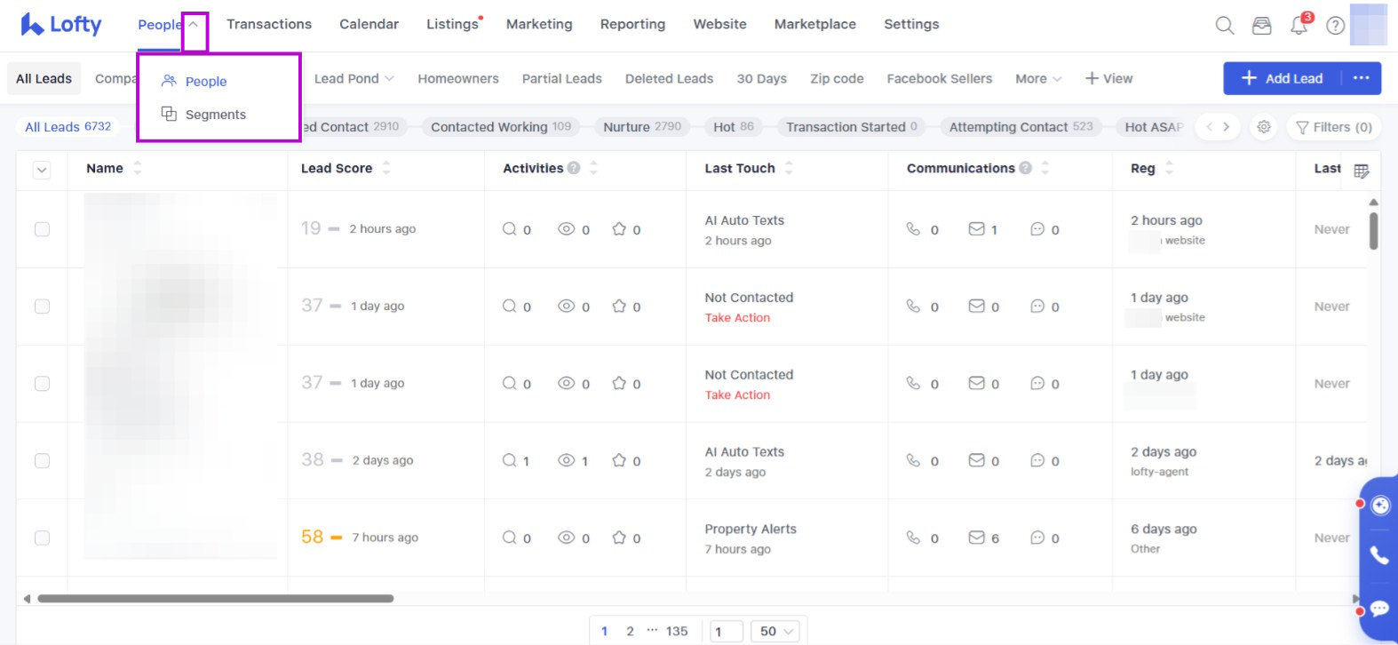Open the floating chat bubble icon

coord(1379,609)
